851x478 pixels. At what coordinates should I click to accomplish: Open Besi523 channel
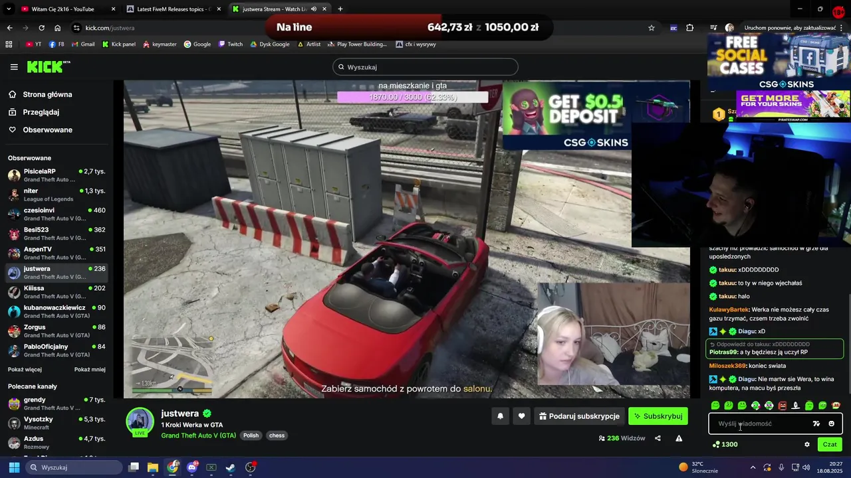click(x=57, y=234)
